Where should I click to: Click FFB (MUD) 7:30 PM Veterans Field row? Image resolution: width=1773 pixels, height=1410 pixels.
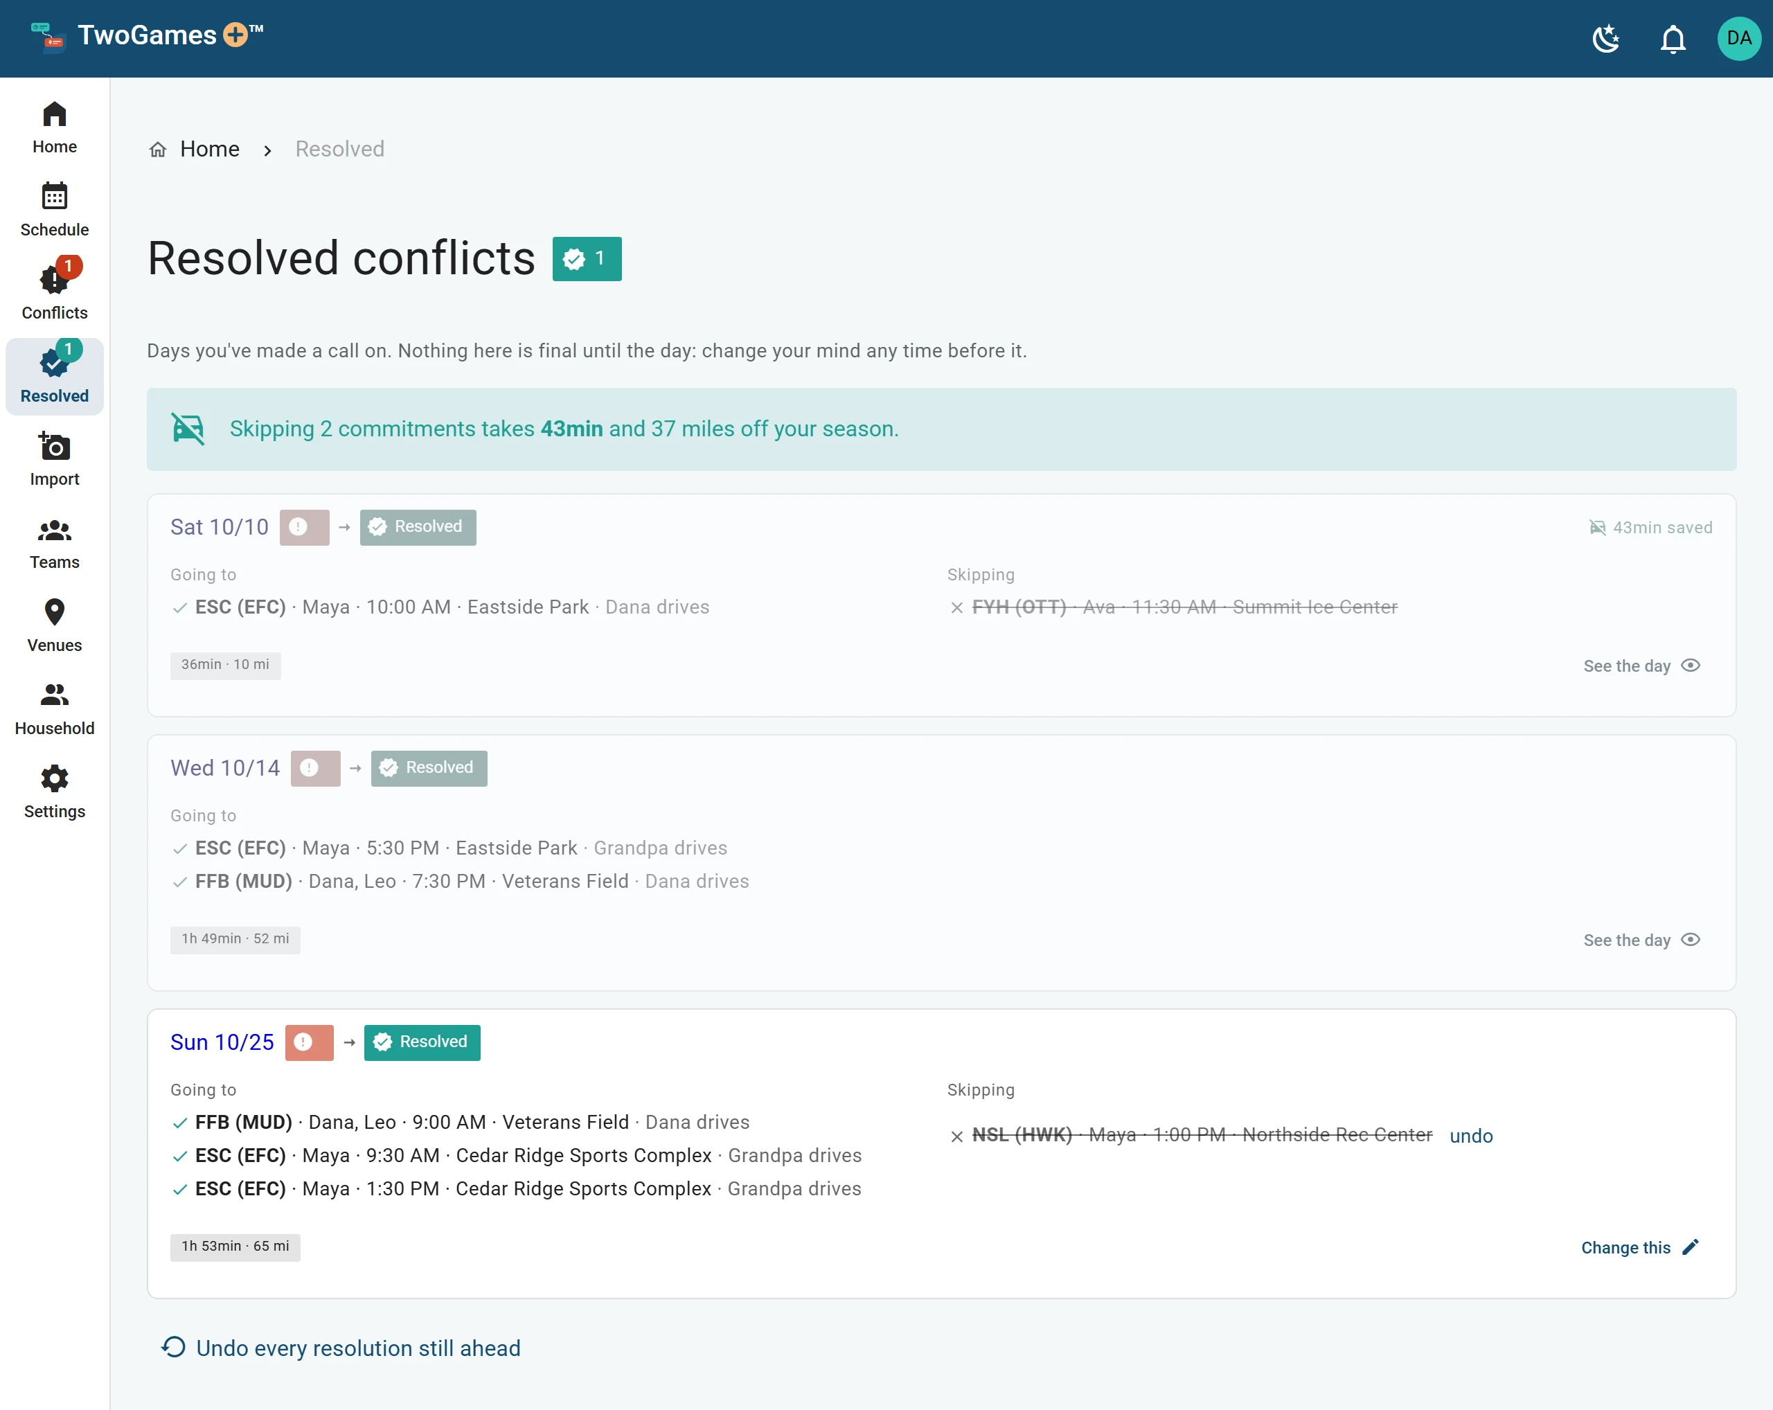pyautogui.click(x=461, y=882)
